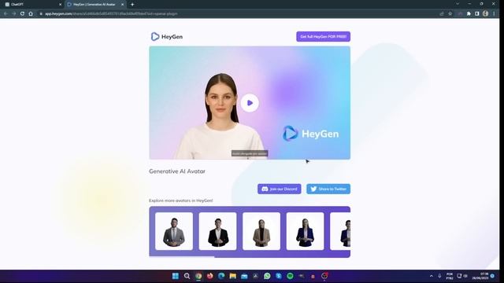Click the Join our Discord button
The height and width of the screenshot is (283, 504).
(x=280, y=189)
